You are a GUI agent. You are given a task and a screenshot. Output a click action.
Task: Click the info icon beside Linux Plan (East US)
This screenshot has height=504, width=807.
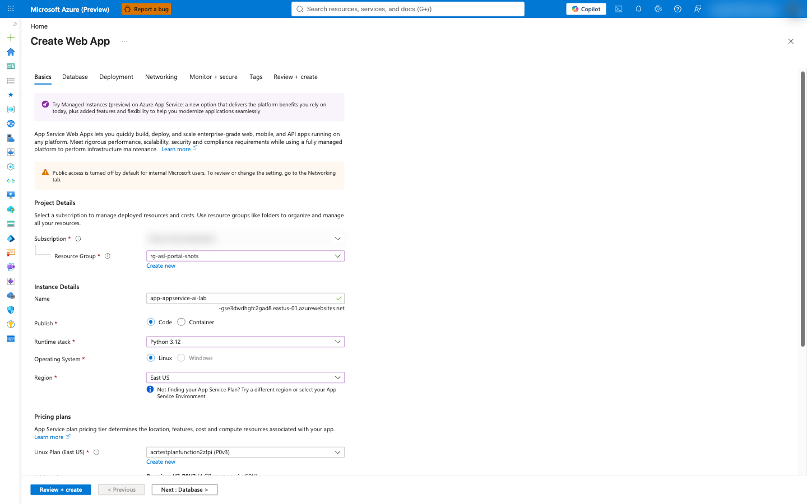pyautogui.click(x=96, y=452)
